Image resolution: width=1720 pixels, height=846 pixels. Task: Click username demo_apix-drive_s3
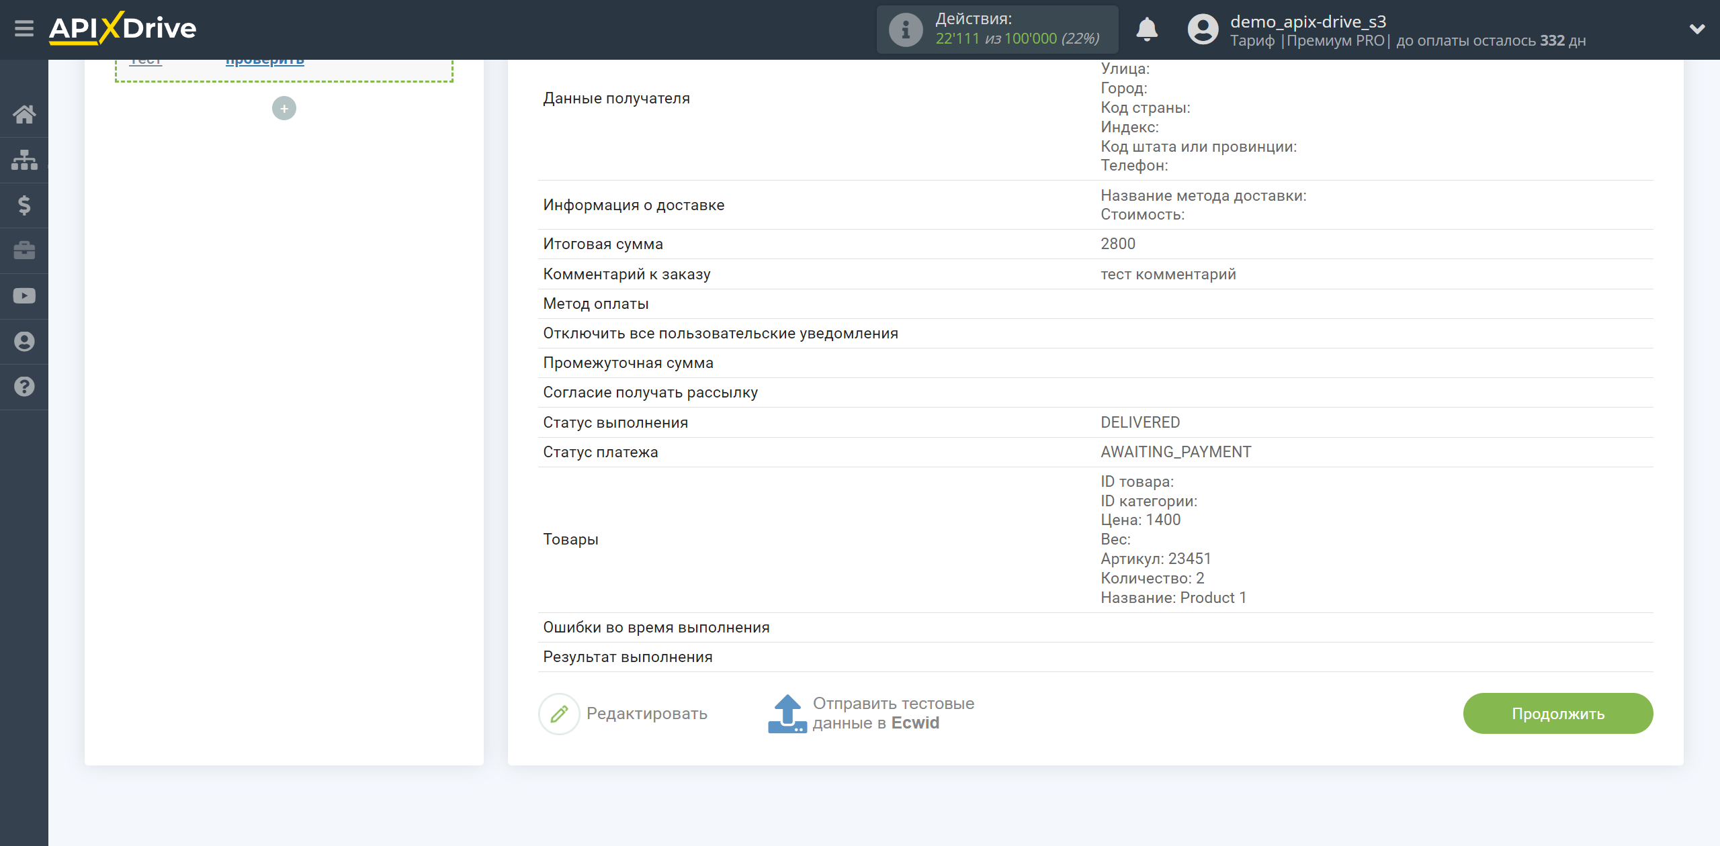(1308, 21)
